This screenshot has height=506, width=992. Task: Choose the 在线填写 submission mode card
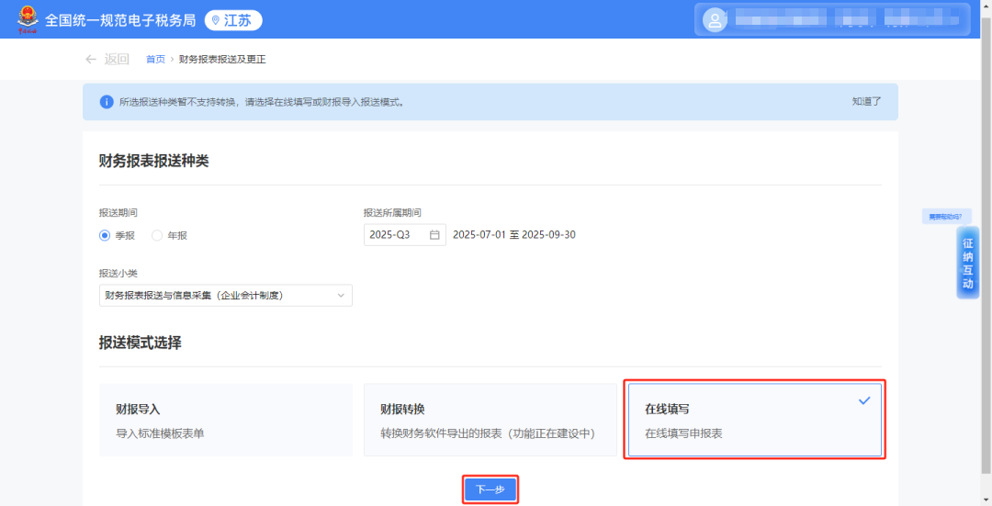pos(754,420)
